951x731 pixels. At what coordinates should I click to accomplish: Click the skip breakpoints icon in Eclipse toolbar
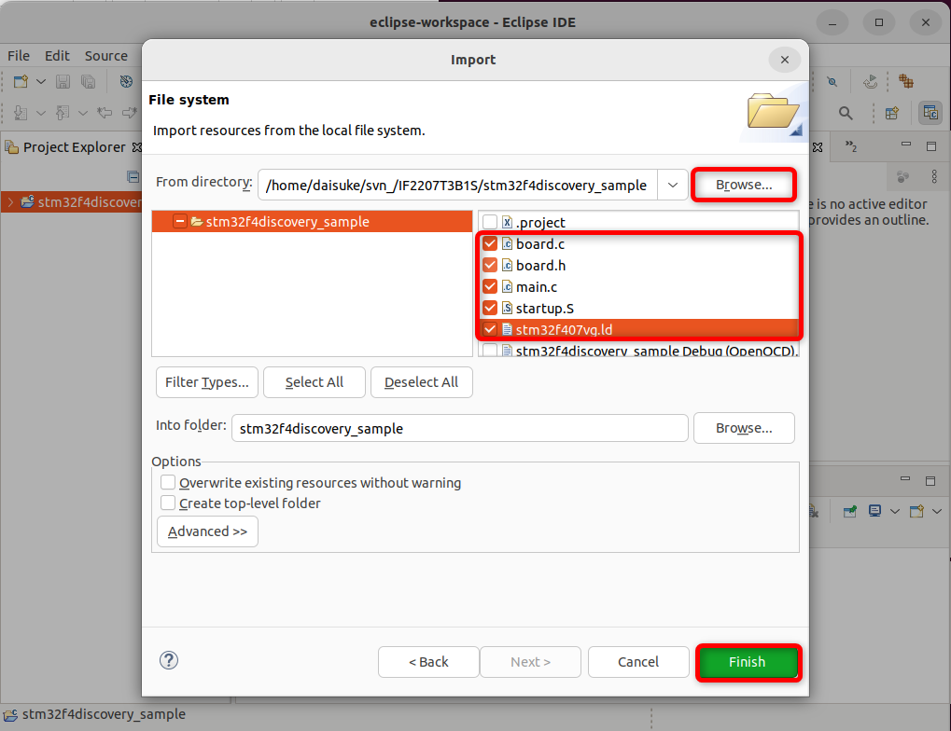832,82
